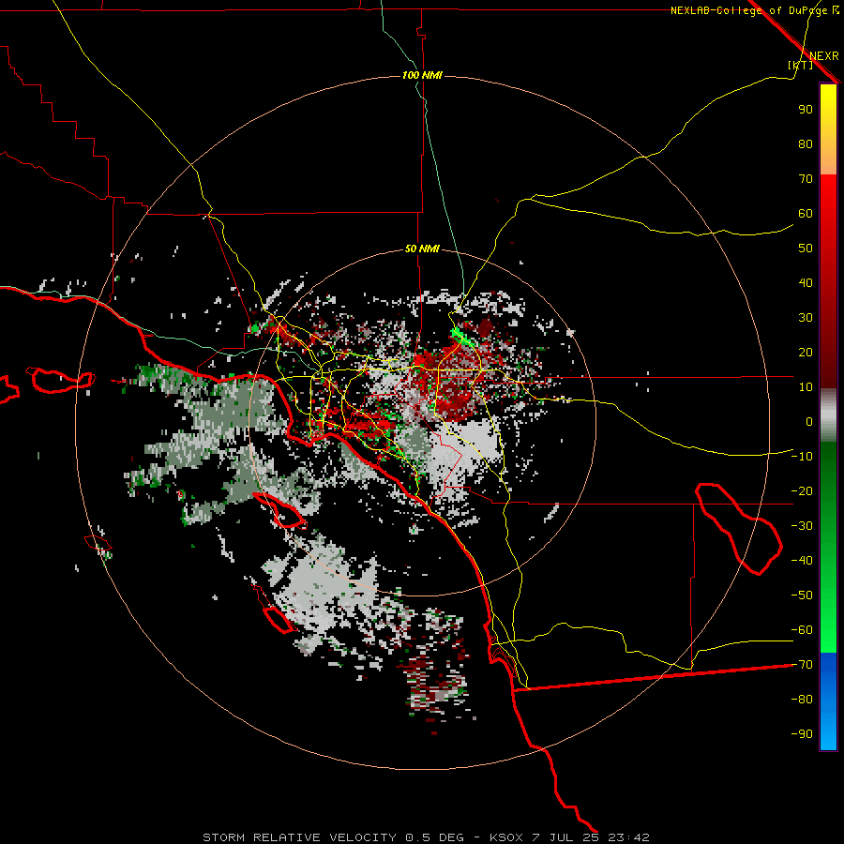Click the -70 value on the velocity scale
Screen dimensions: 844x844
[x=802, y=665]
